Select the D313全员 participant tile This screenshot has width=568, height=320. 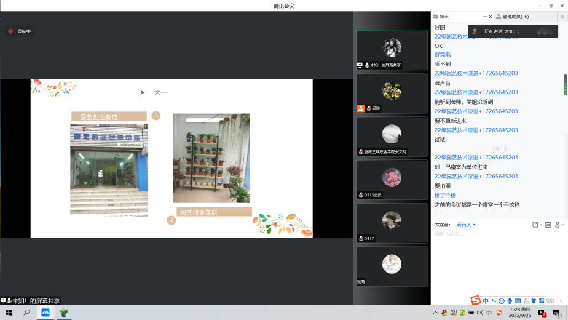point(392,180)
